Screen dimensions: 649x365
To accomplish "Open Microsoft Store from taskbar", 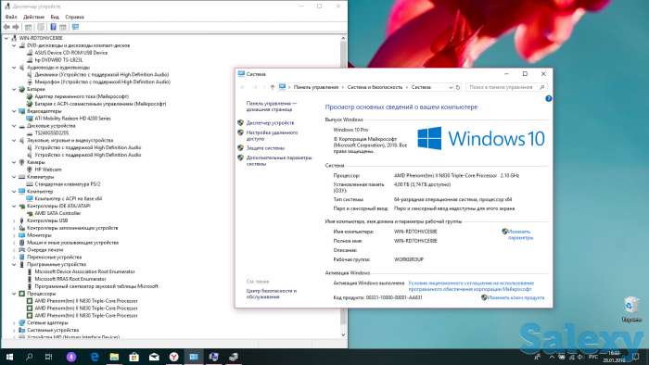I will (x=134, y=357).
